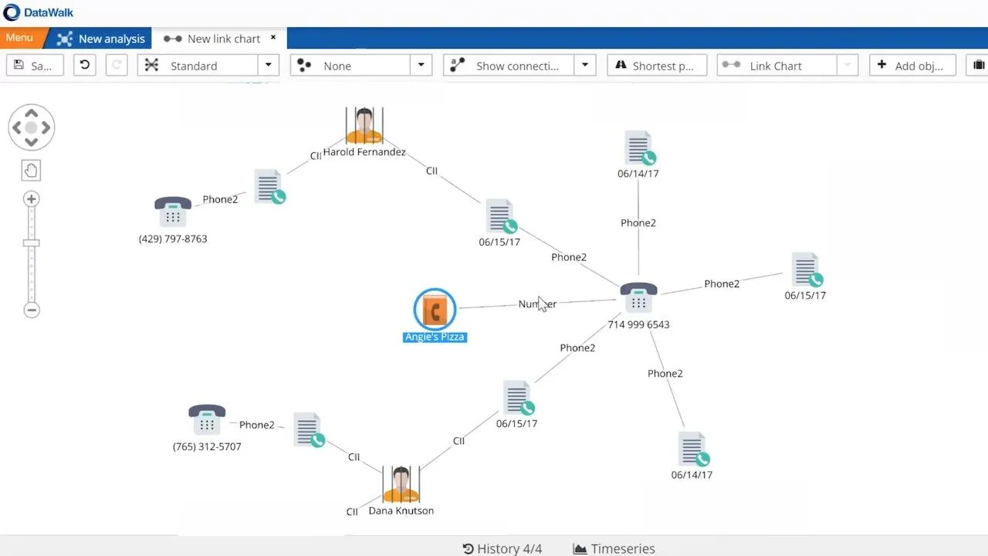Select the Harold Fernandez prisoner node
The height and width of the screenshot is (556, 988).
(x=364, y=126)
